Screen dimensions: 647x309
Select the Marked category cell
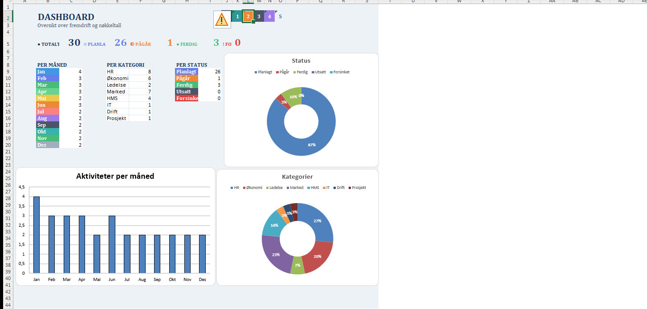[x=117, y=92]
